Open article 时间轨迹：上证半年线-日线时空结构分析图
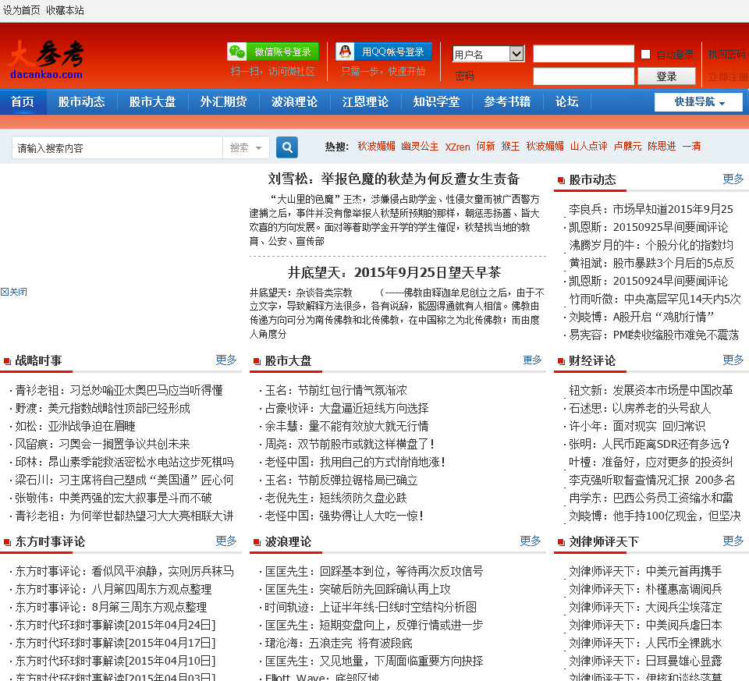 point(371,608)
